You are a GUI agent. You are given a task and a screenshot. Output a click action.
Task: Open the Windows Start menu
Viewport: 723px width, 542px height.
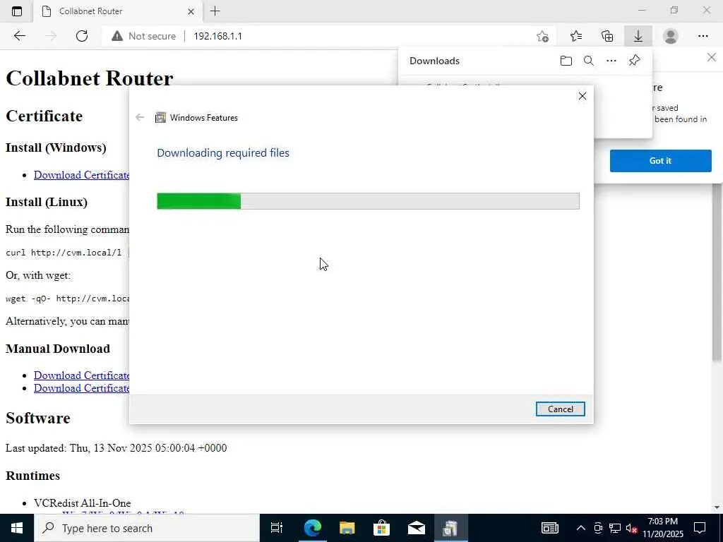point(17,528)
